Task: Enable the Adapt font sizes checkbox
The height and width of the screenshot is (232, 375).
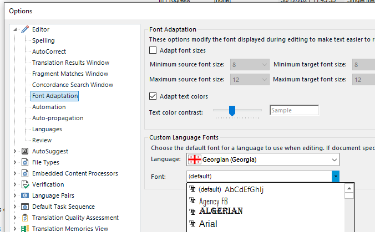Action: [x=153, y=50]
